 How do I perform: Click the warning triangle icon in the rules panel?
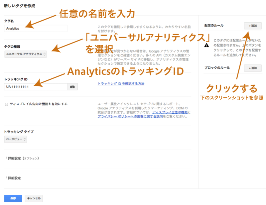click(206, 45)
